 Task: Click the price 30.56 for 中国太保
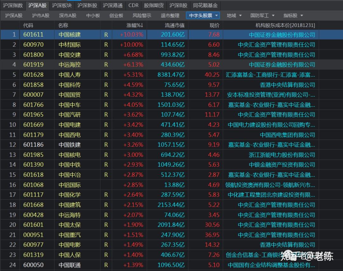click(212, 225)
